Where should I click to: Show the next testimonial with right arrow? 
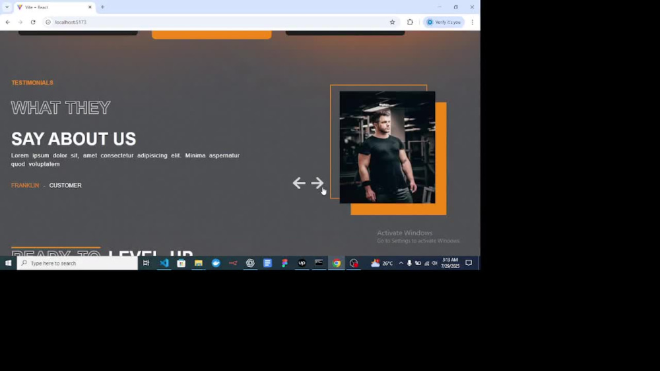[x=317, y=183]
